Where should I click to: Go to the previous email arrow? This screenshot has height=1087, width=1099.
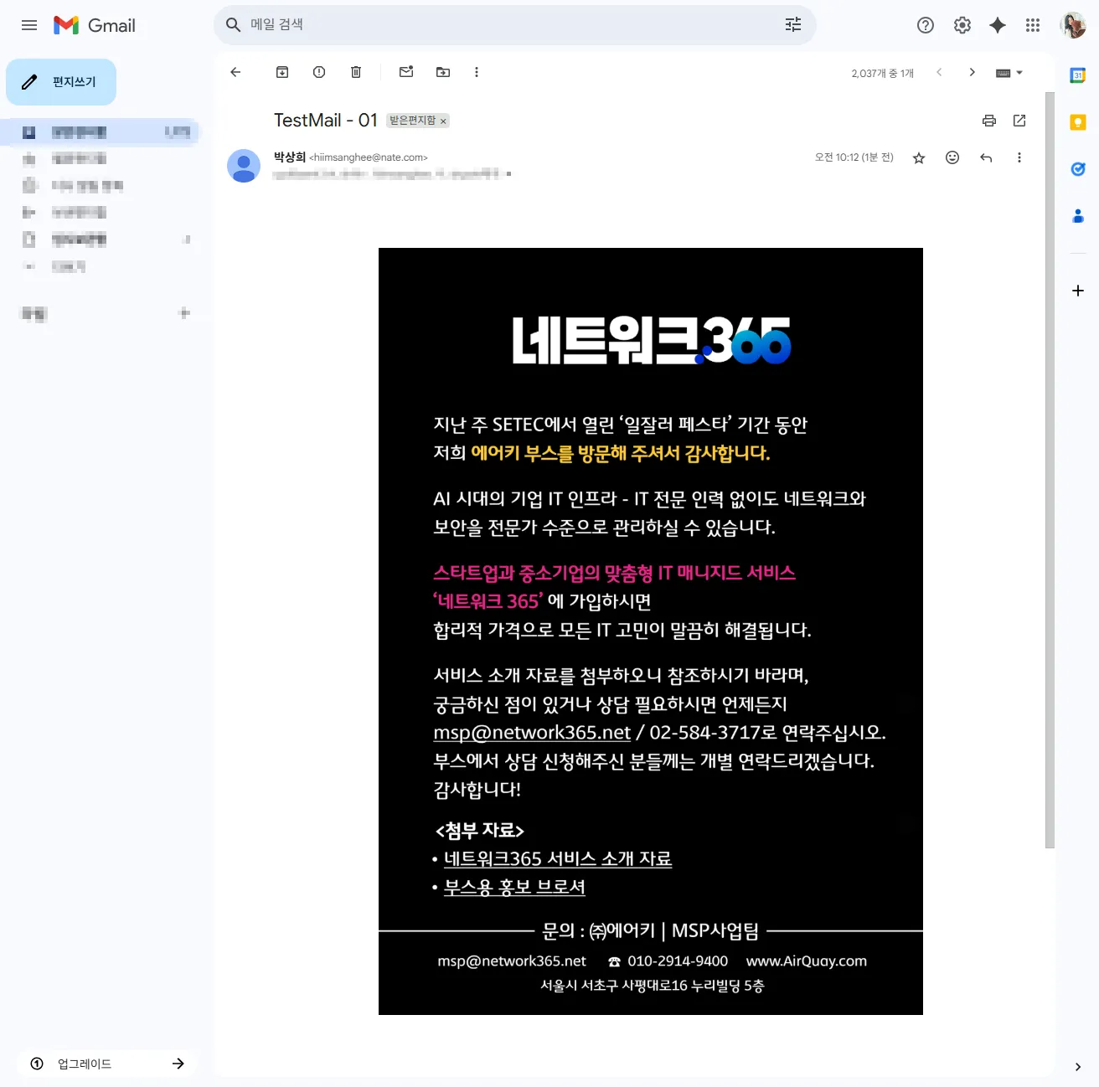tap(939, 72)
